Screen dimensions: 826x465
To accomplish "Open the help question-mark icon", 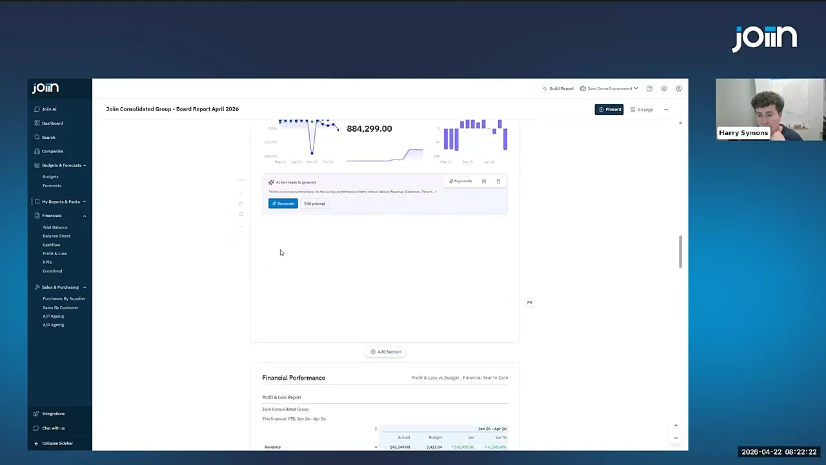I will [649, 88].
